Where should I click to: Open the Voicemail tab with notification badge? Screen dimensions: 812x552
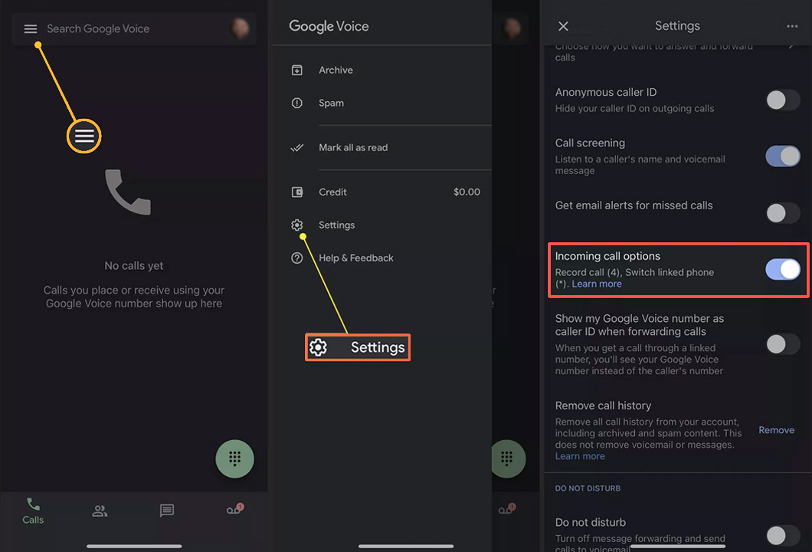(234, 509)
